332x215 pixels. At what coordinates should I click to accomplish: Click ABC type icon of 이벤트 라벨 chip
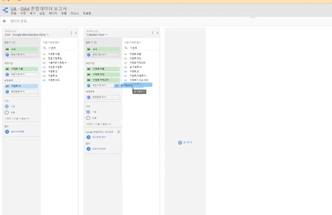coord(89,69)
